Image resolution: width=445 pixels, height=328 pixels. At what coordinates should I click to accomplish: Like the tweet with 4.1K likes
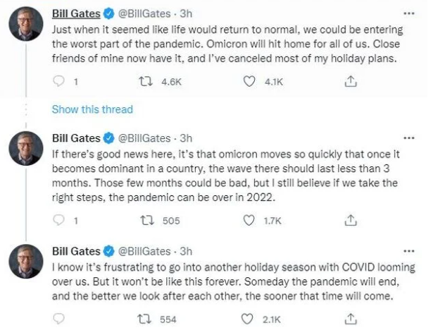coord(248,82)
